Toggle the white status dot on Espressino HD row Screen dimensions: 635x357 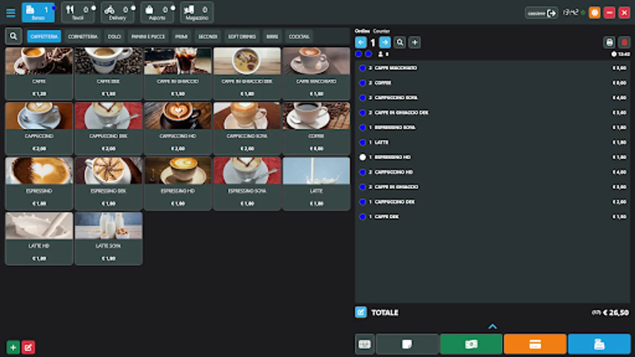(x=362, y=157)
